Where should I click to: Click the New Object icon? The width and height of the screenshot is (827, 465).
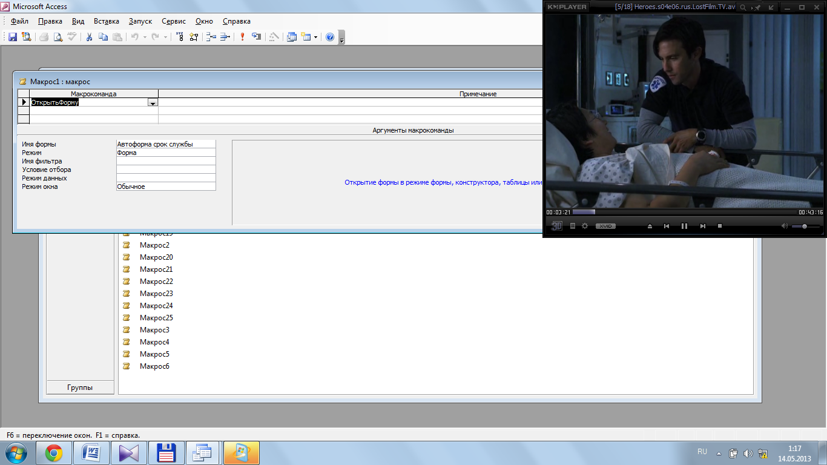[x=306, y=37]
